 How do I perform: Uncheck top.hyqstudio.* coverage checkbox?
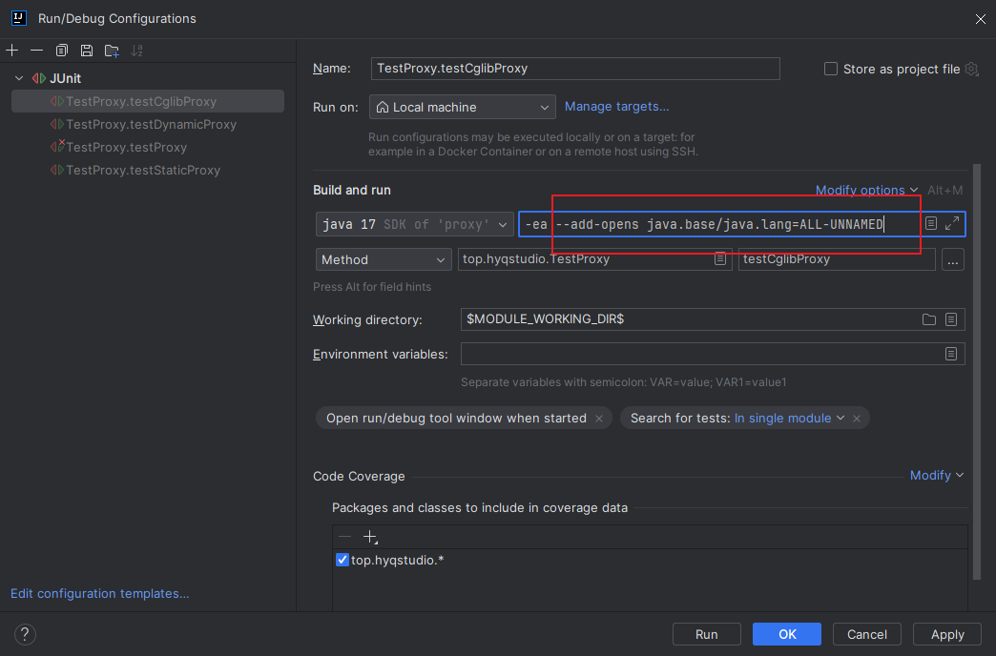342,560
